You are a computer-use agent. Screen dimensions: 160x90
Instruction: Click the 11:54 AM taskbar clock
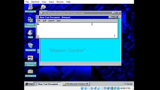[x=128, y=84]
